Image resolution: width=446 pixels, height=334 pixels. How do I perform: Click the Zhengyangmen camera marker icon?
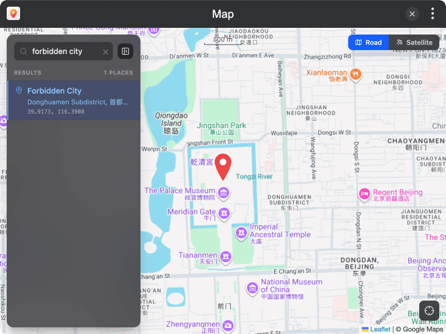pos(228,326)
